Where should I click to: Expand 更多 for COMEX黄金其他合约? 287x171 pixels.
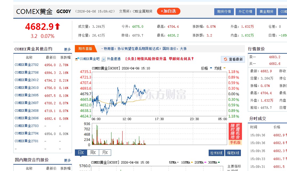(x=67, y=49)
